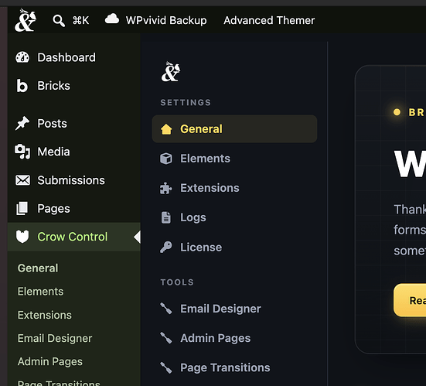Click the ampersand logo in settings panel
426x386 pixels.
[x=171, y=72]
